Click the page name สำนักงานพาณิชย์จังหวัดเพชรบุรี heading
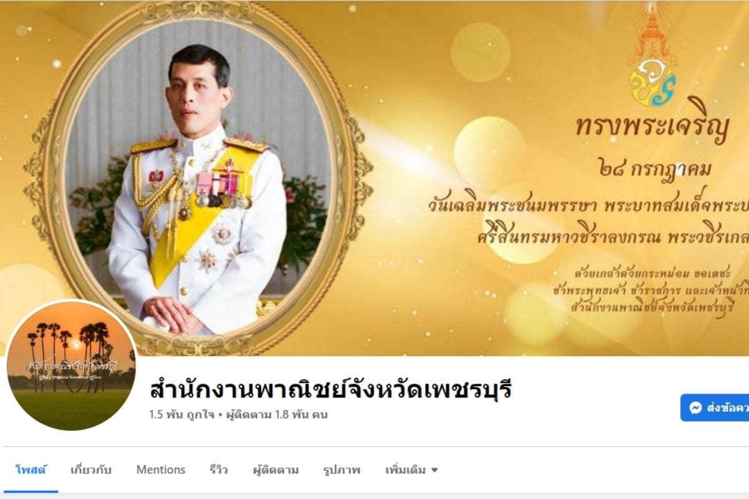The width and height of the screenshot is (749, 499). point(331,389)
